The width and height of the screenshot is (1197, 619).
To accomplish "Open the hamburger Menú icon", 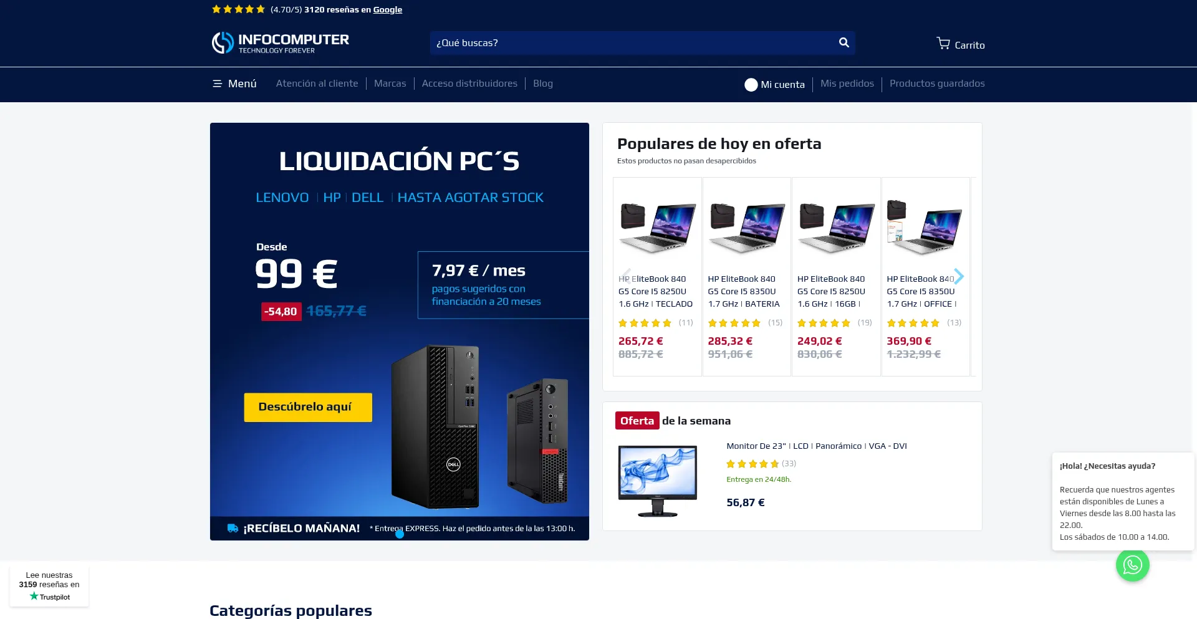I will click(218, 84).
